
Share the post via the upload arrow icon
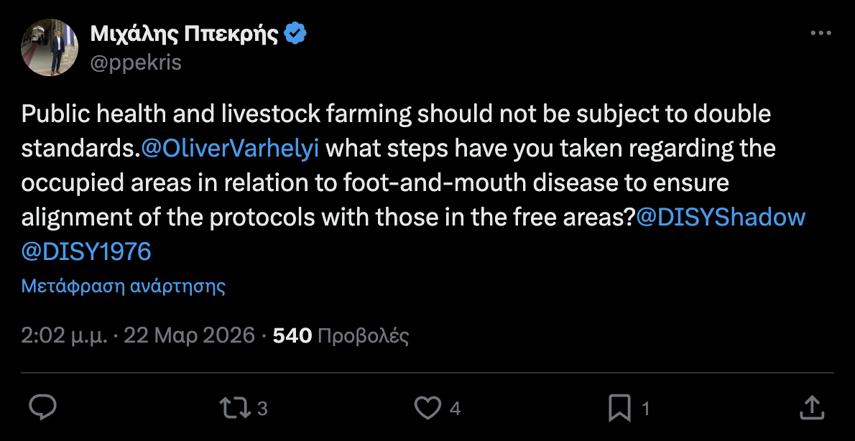[x=811, y=408]
